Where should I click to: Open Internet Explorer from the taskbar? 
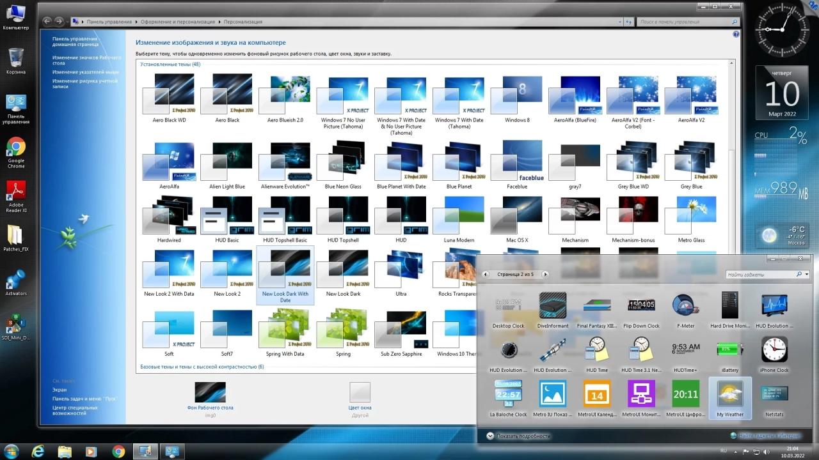[38, 451]
